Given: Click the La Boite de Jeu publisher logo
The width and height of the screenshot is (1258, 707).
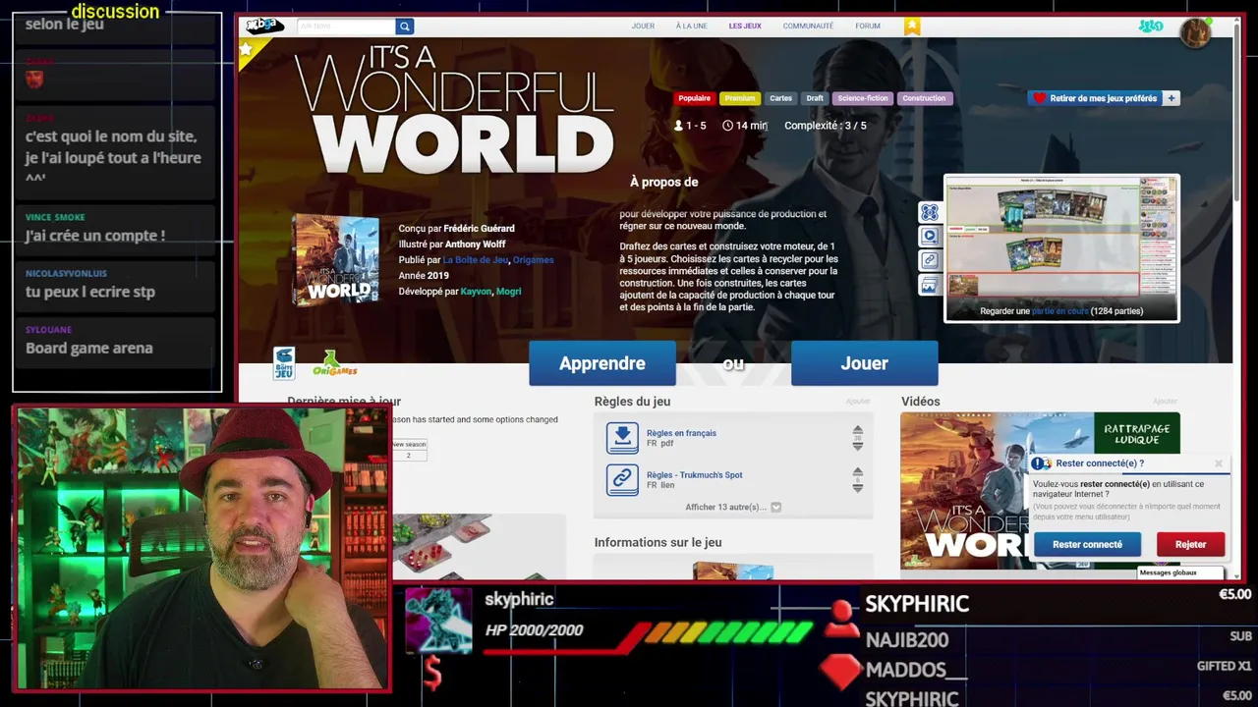Looking at the screenshot, I should point(284,363).
